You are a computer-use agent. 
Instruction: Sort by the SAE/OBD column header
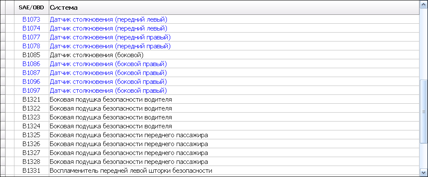pos(31,8)
